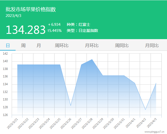Click the label 种类：红富士
The height and width of the screenshot is (134, 167).
coord(78,24)
